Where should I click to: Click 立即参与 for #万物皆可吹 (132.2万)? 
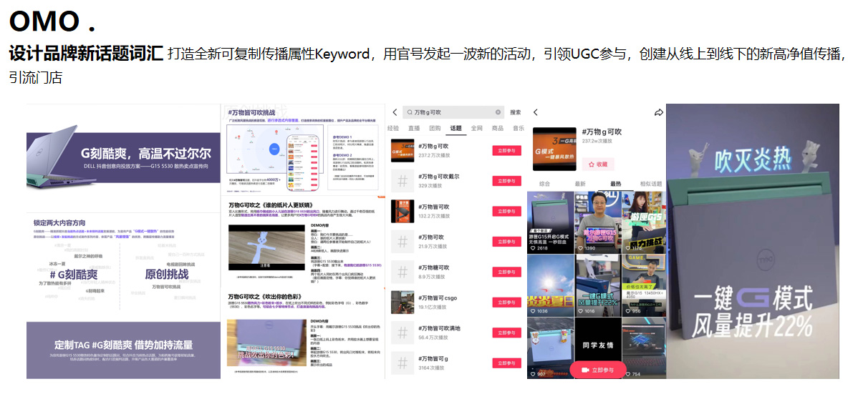[x=506, y=211]
